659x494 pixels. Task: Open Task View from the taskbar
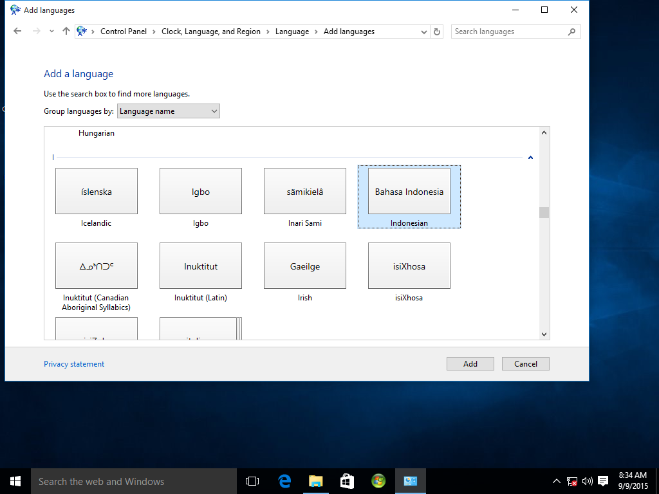[x=252, y=480]
